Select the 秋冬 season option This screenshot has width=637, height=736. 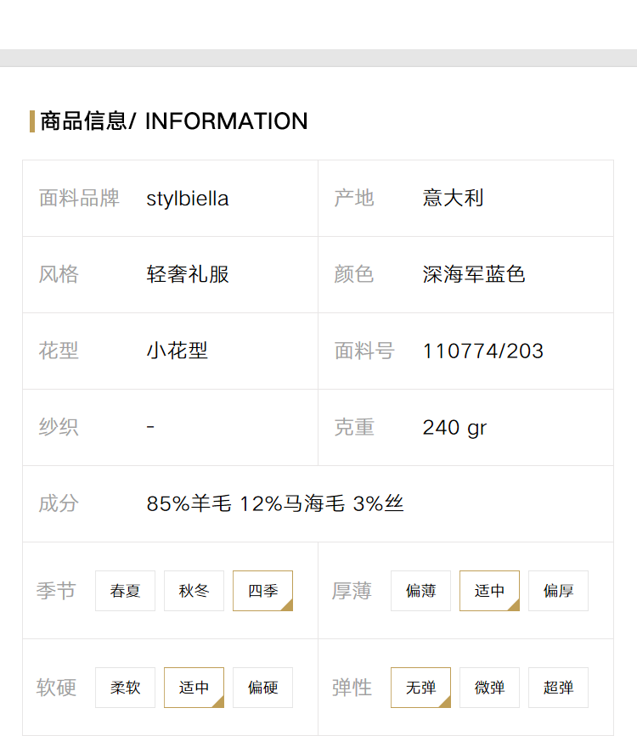194,591
